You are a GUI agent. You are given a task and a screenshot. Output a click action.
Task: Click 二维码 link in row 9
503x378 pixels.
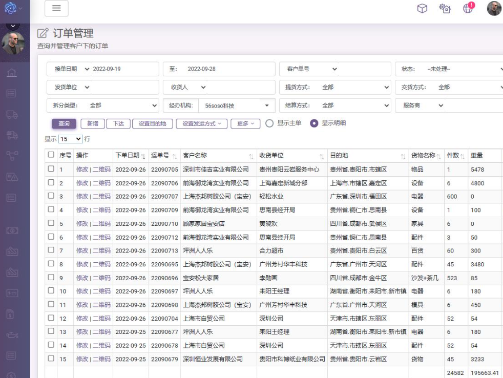(102, 278)
